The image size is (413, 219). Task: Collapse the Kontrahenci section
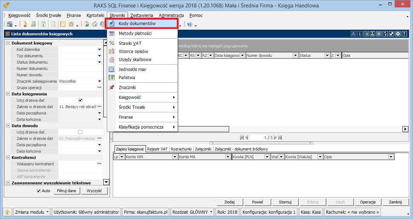click(8, 158)
